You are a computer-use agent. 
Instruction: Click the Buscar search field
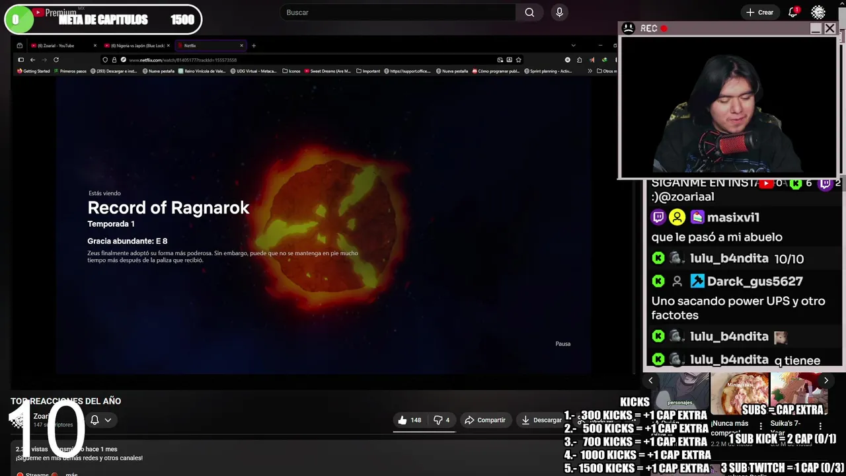coord(398,13)
